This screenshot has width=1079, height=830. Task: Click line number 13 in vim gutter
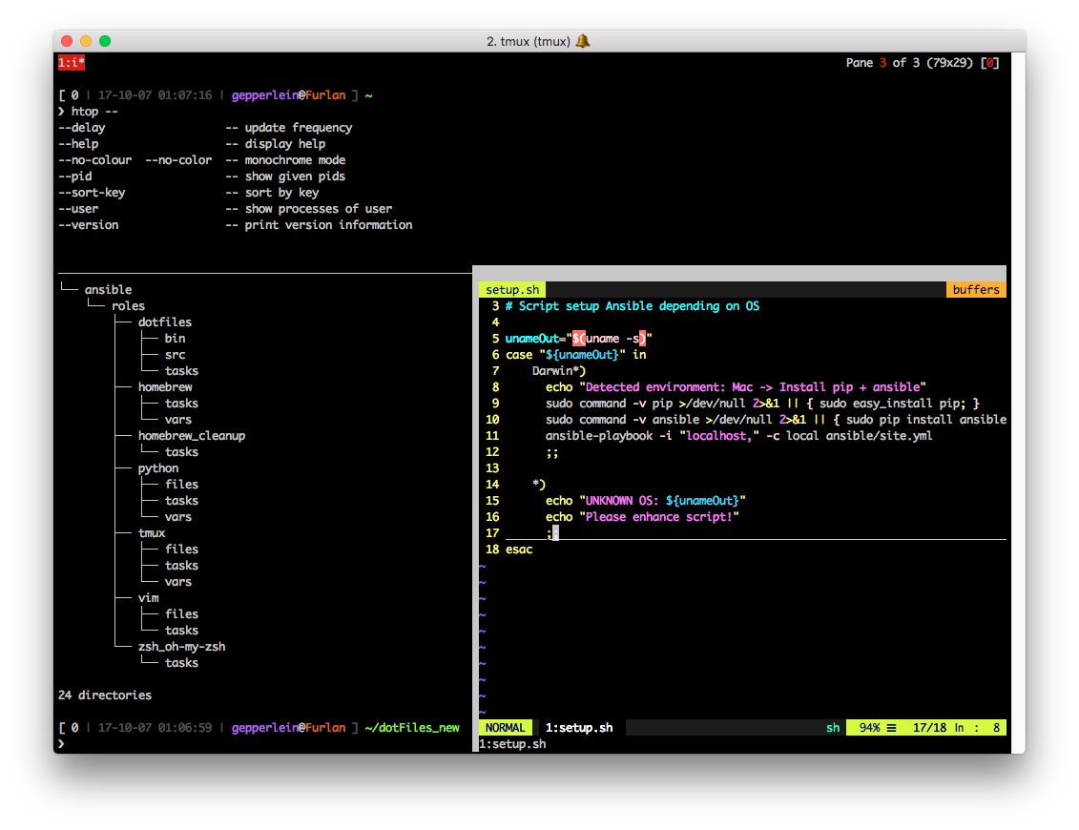point(492,468)
